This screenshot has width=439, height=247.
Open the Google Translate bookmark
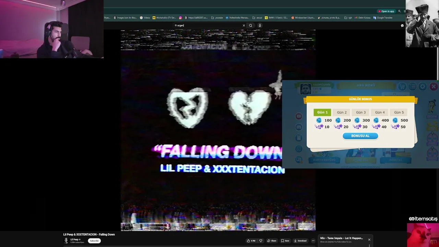point(383,18)
